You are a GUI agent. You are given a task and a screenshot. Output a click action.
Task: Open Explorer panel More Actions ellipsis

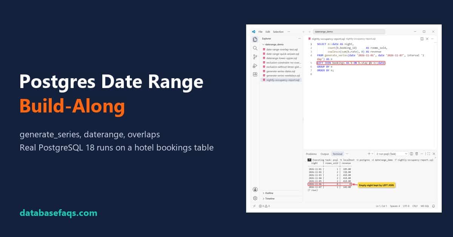coord(299,38)
